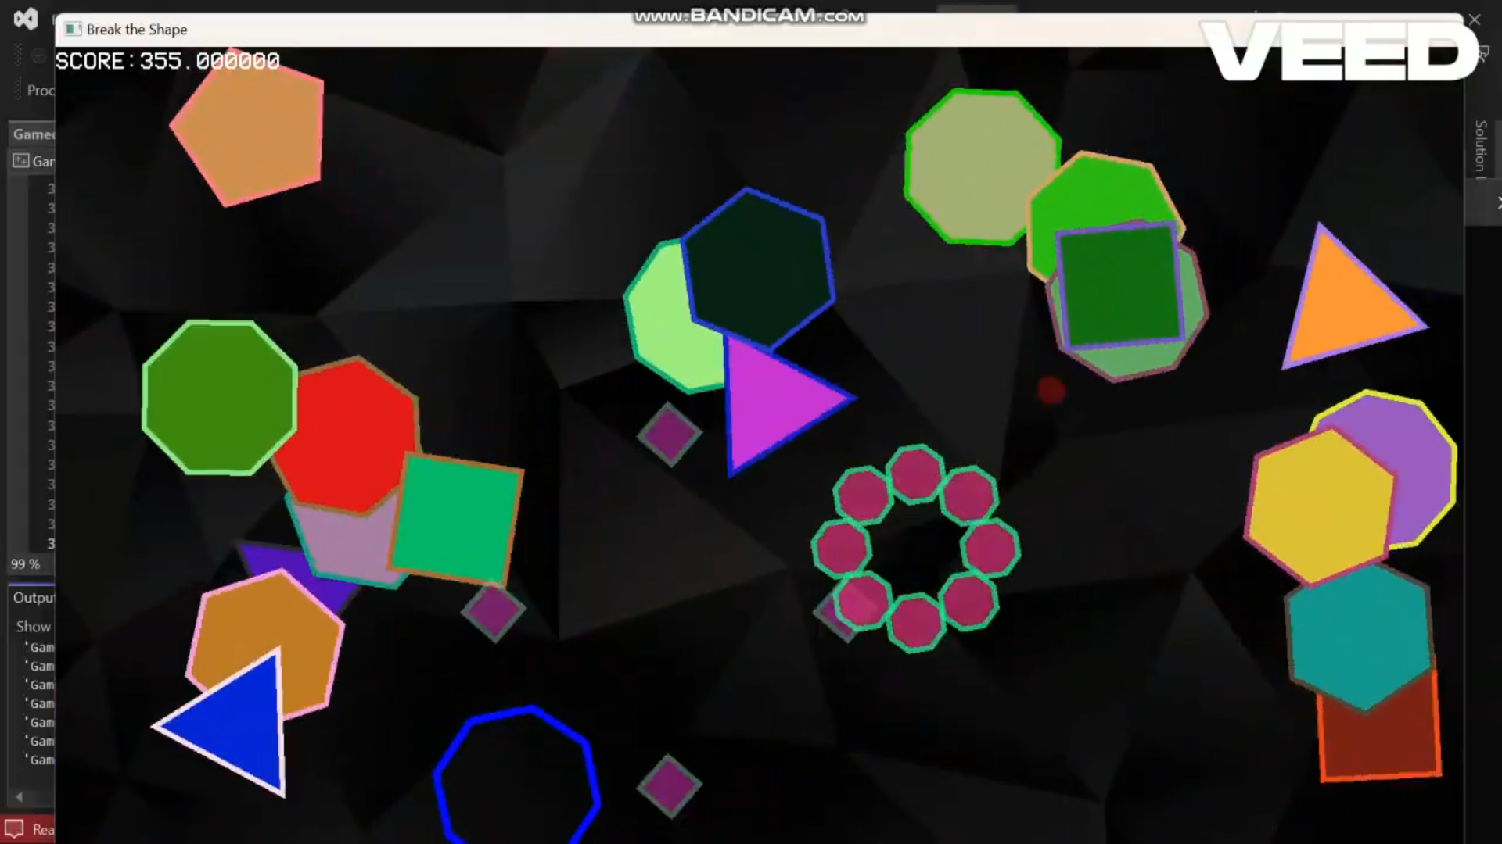Click the Send Feedback pencil icon top-right
This screenshot has height=844, width=1502.
click(1483, 53)
